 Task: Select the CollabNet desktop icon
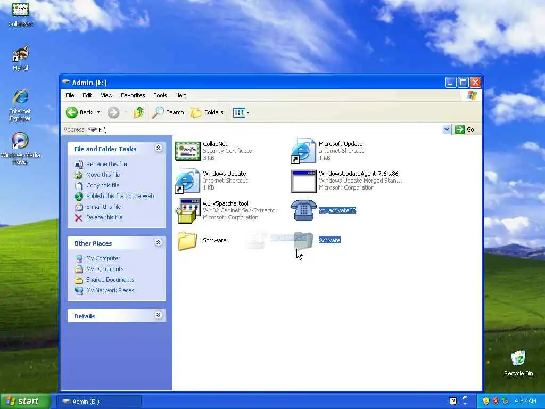(x=20, y=14)
